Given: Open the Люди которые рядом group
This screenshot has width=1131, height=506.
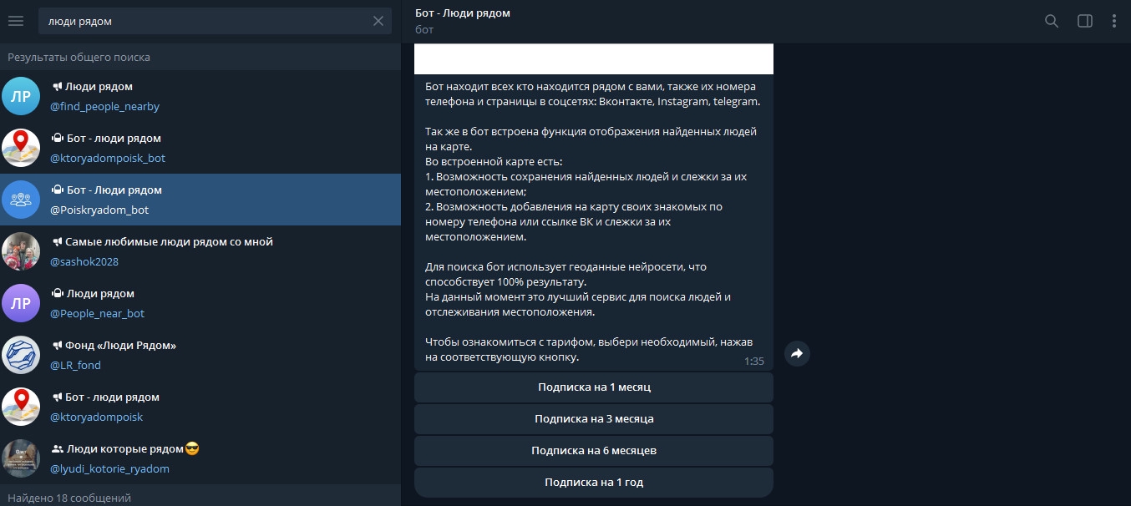Looking at the screenshot, I should [200, 458].
